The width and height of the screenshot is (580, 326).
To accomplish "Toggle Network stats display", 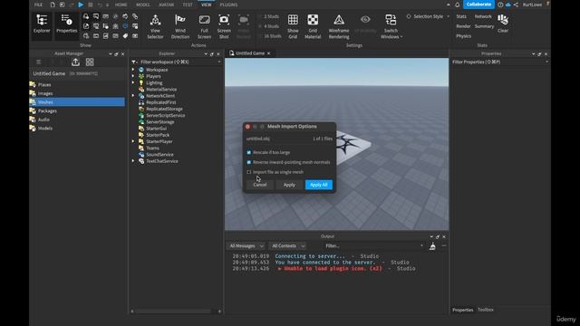I will 483,16.
